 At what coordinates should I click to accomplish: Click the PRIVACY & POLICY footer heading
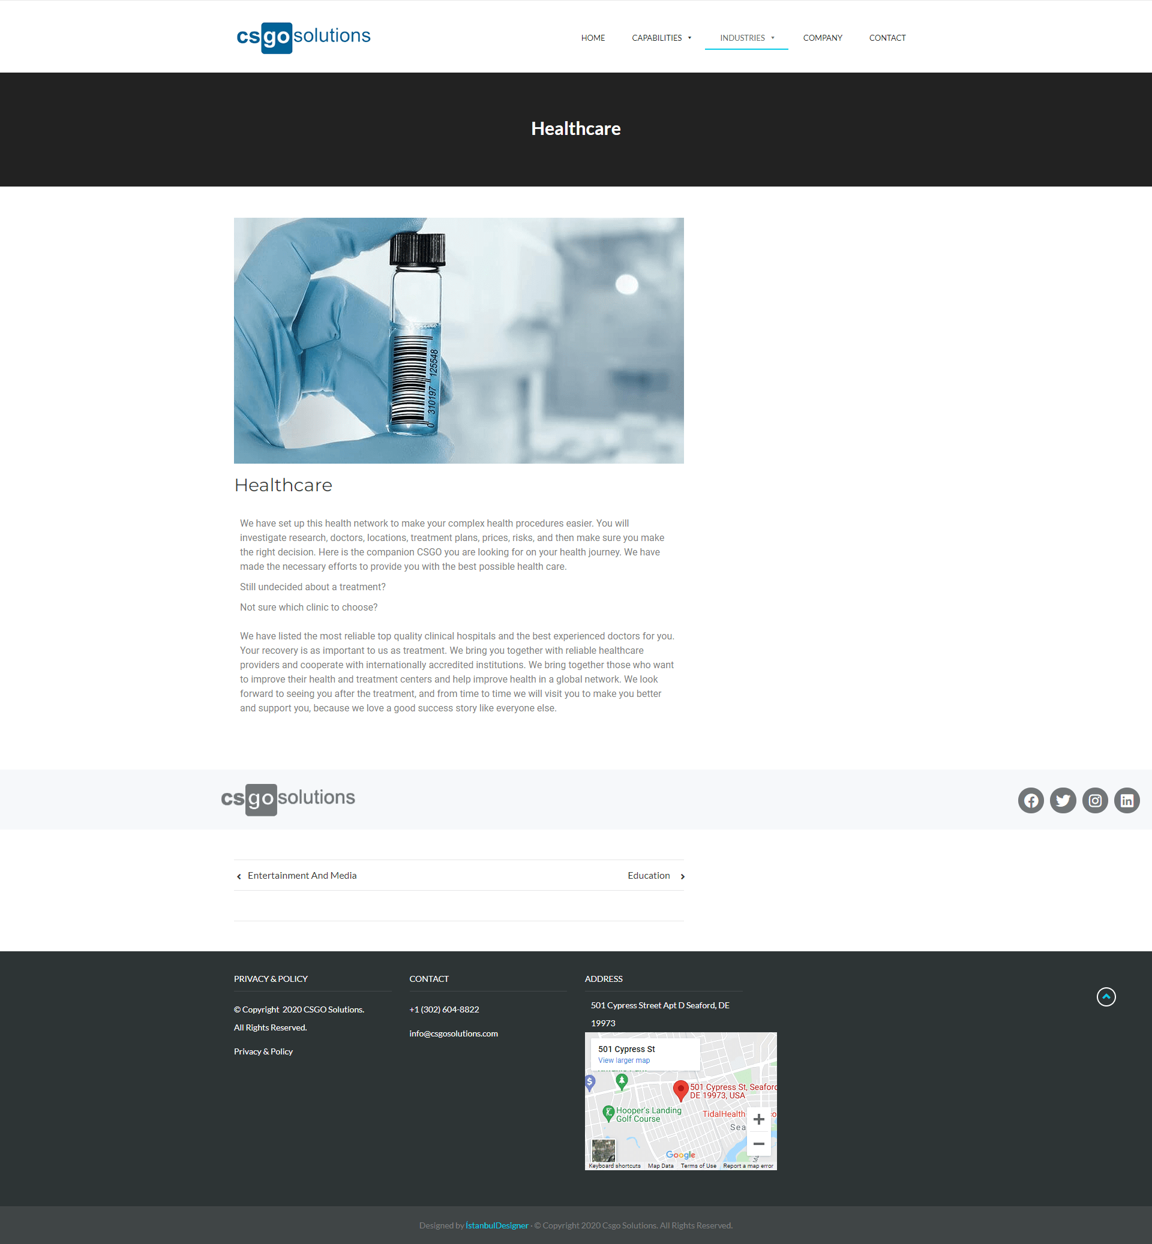[271, 978]
